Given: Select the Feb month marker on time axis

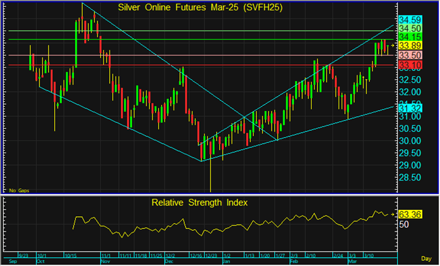Looking at the screenshot, I should pos(294,262).
